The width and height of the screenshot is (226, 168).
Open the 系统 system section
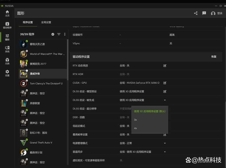(x=7, y=49)
